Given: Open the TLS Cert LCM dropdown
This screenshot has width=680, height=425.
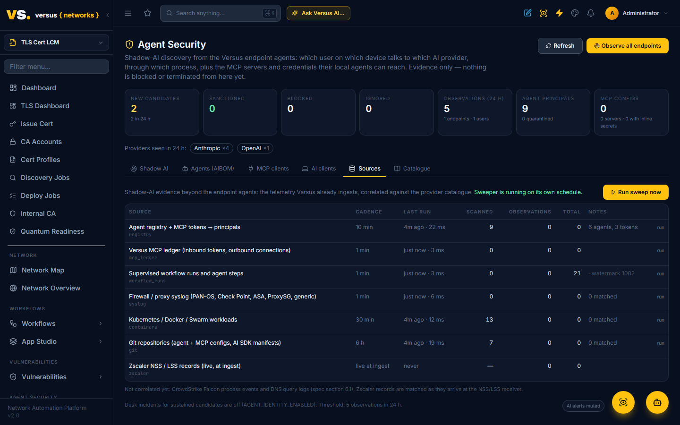Looking at the screenshot, I should 56,42.
